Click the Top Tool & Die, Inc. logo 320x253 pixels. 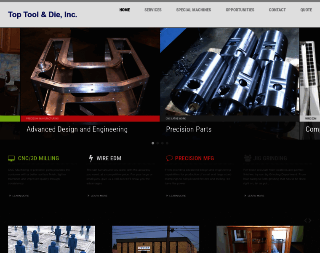point(43,14)
